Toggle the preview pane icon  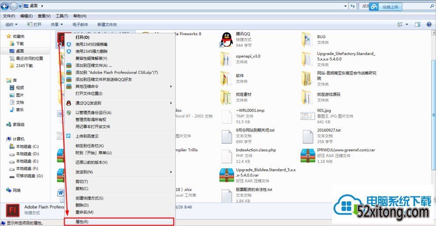[417, 24]
